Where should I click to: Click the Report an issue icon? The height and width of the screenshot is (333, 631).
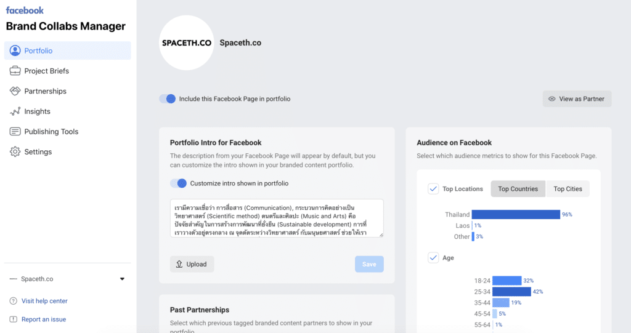tap(14, 319)
